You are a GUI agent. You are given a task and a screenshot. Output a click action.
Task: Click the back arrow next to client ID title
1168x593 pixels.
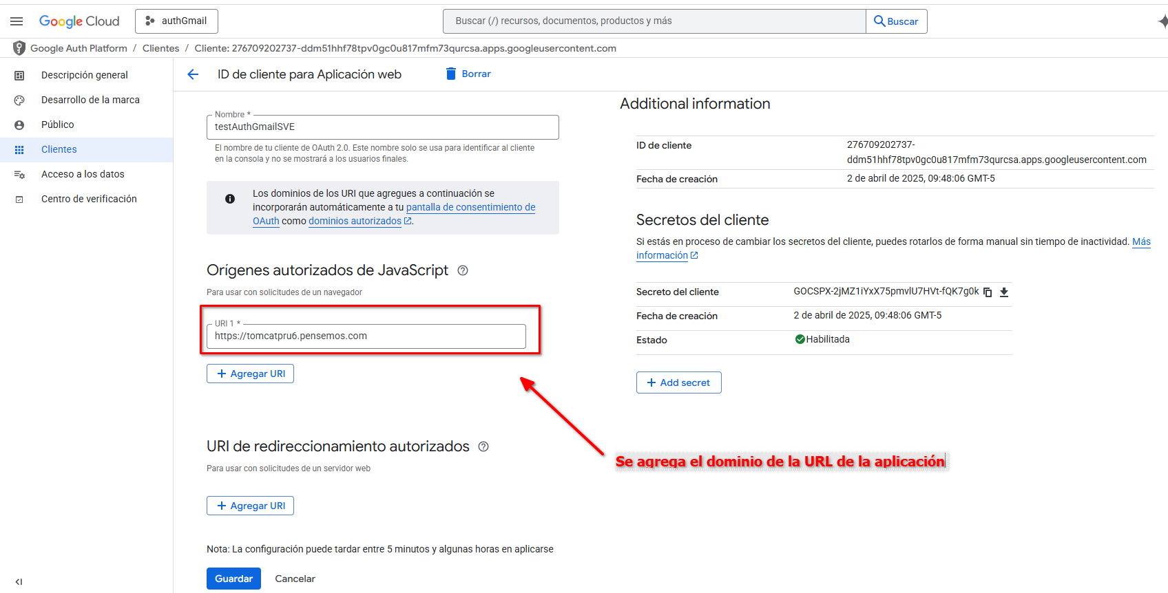193,74
